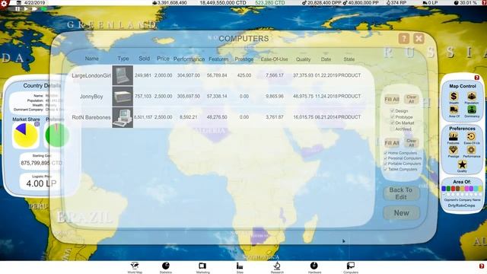Toggle the Home Computers checkbox

[x=386, y=153]
